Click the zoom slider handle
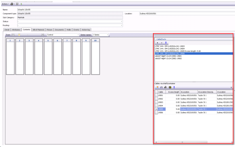This screenshot has height=147, width=235. point(19,35)
